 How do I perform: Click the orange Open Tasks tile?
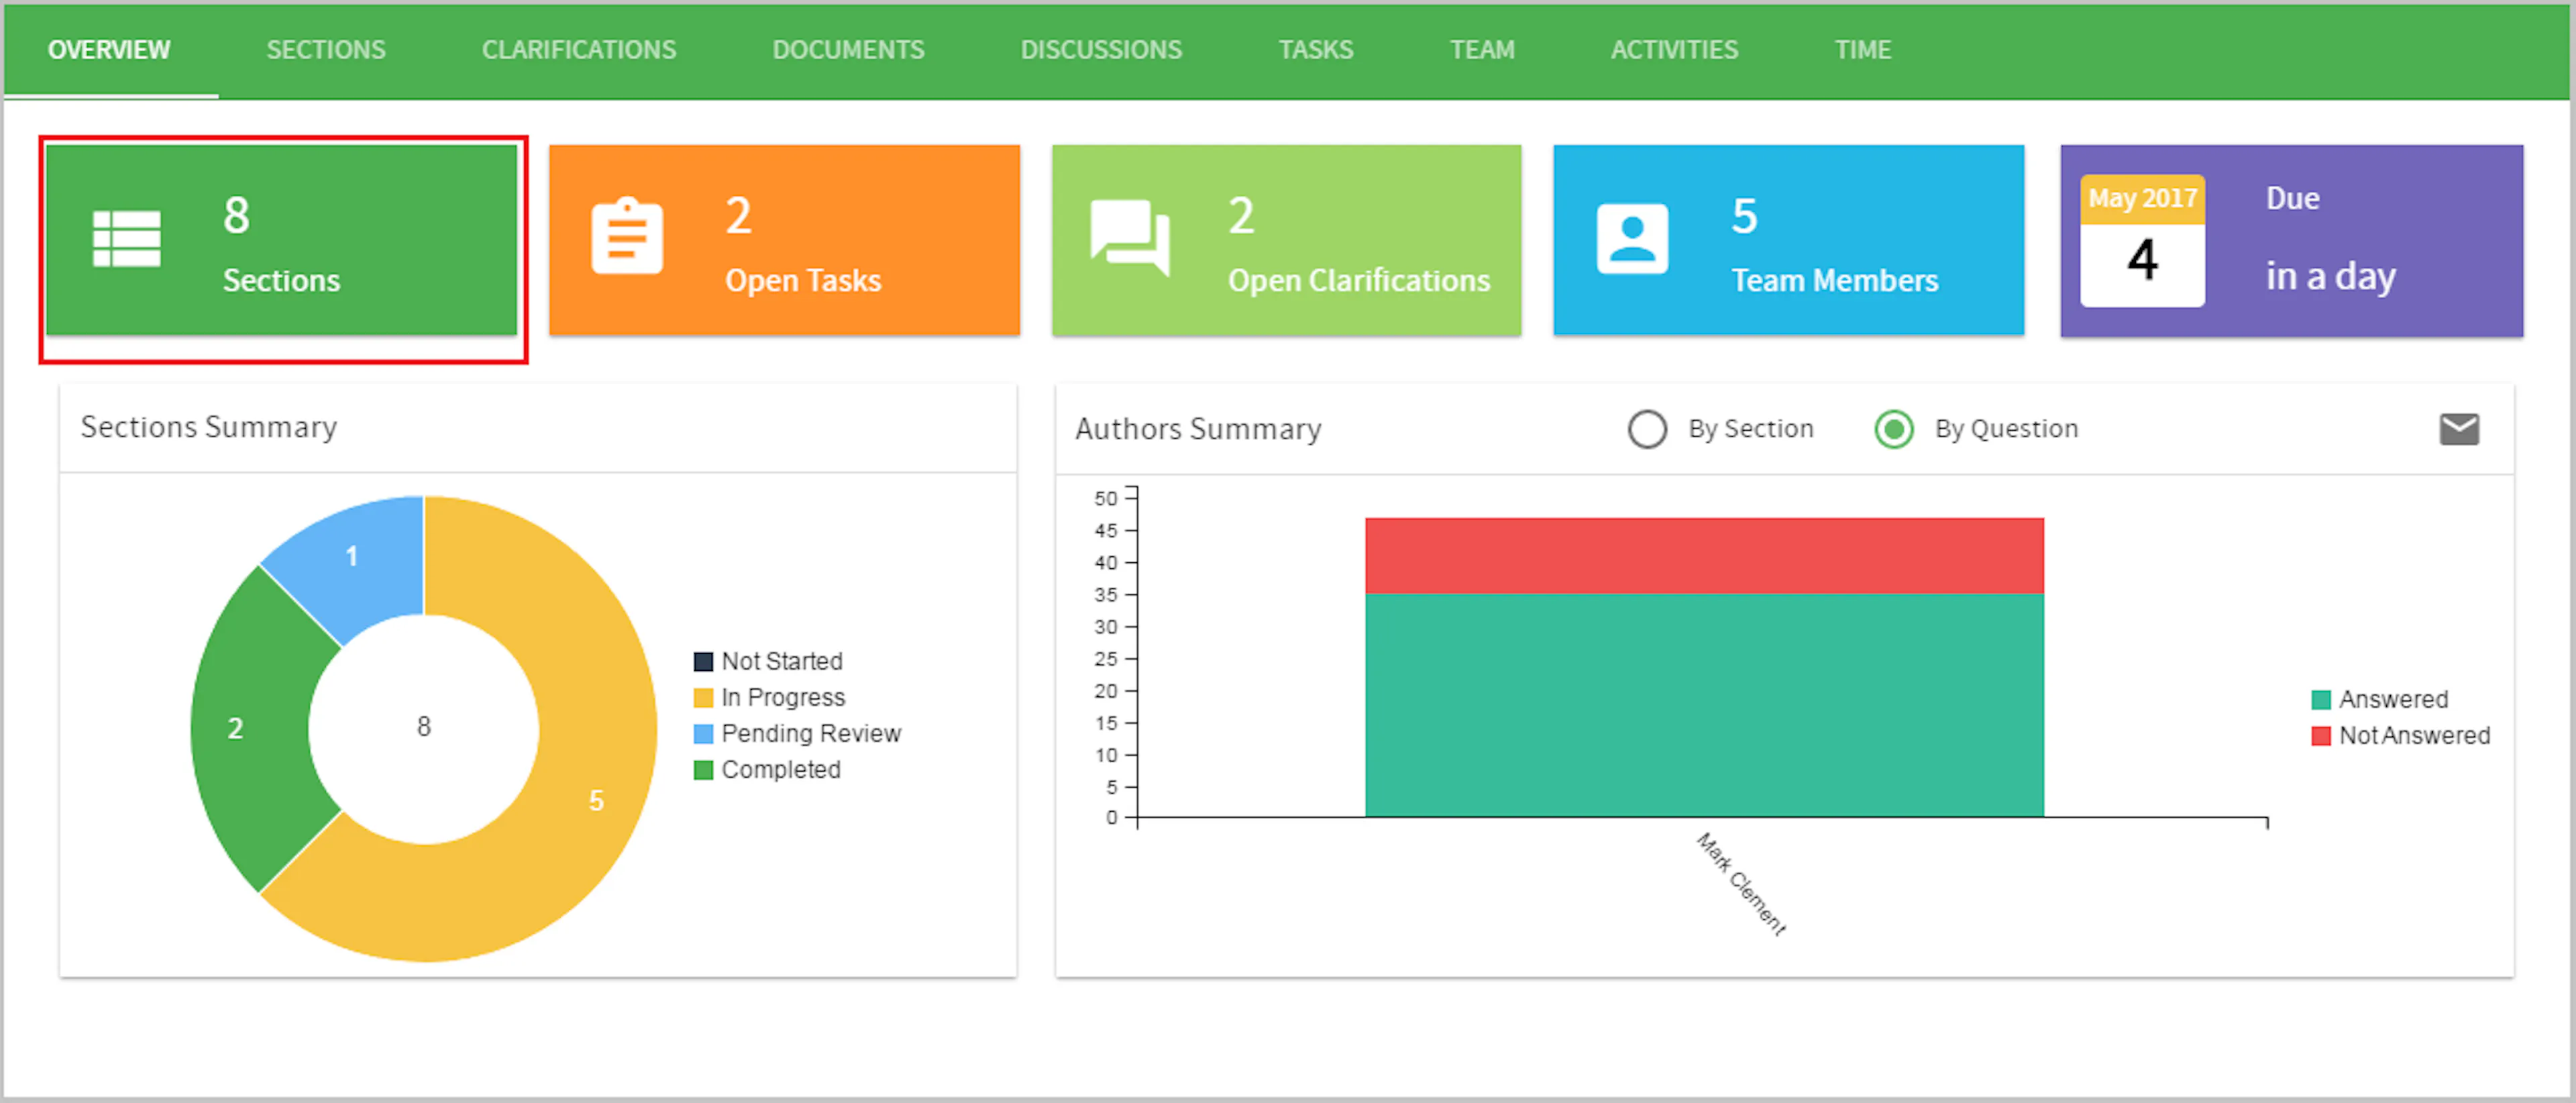click(x=785, y=240)
